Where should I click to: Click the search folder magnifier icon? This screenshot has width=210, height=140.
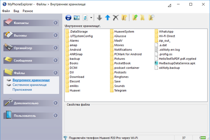[151, 18]
